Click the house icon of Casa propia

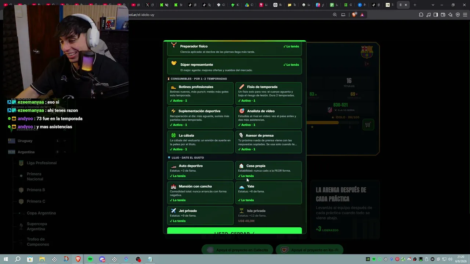241,166
